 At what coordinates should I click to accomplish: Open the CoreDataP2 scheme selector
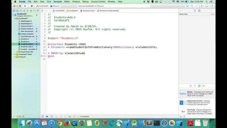coord(42,6)
